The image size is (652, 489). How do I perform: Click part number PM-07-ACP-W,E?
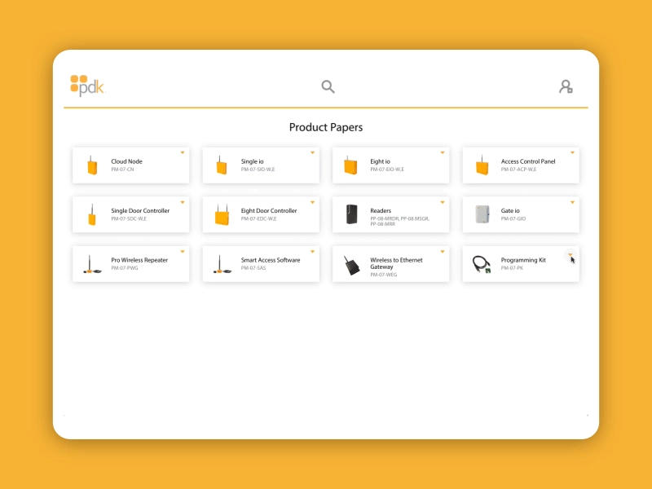(x=518, y=170)
